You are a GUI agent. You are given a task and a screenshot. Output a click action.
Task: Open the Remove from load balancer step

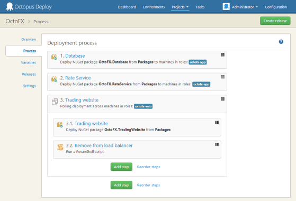[104, 145]
